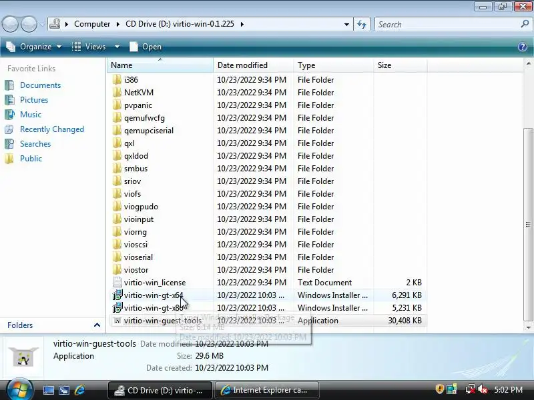The width and height of the screenshot is (534, 400).
Task: Open the Windows Start orb
Action: (x=19, y=389)
